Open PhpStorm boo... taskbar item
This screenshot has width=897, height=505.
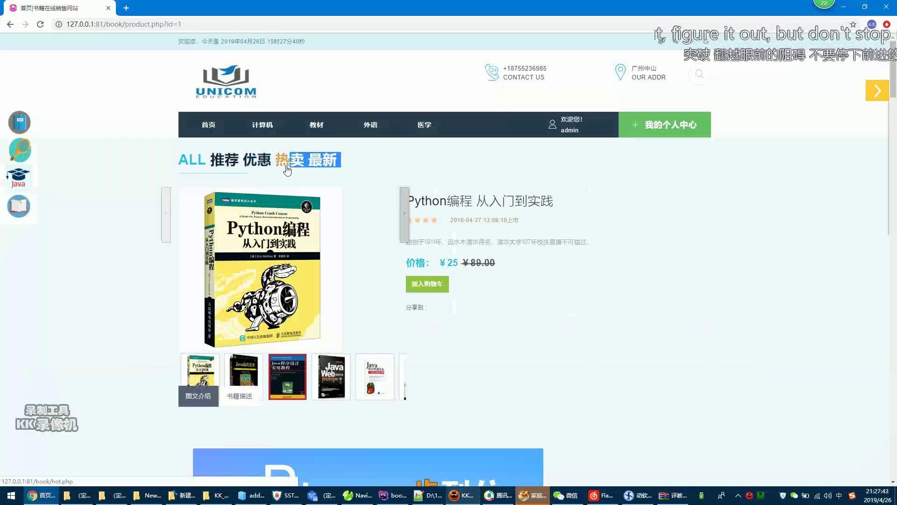(x=393, y=496)
